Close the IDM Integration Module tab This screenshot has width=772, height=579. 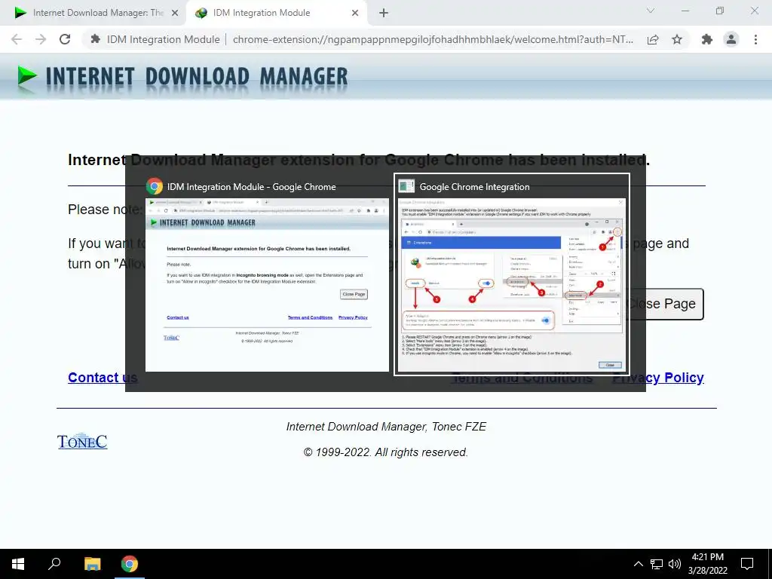click(x=355, y=13)
